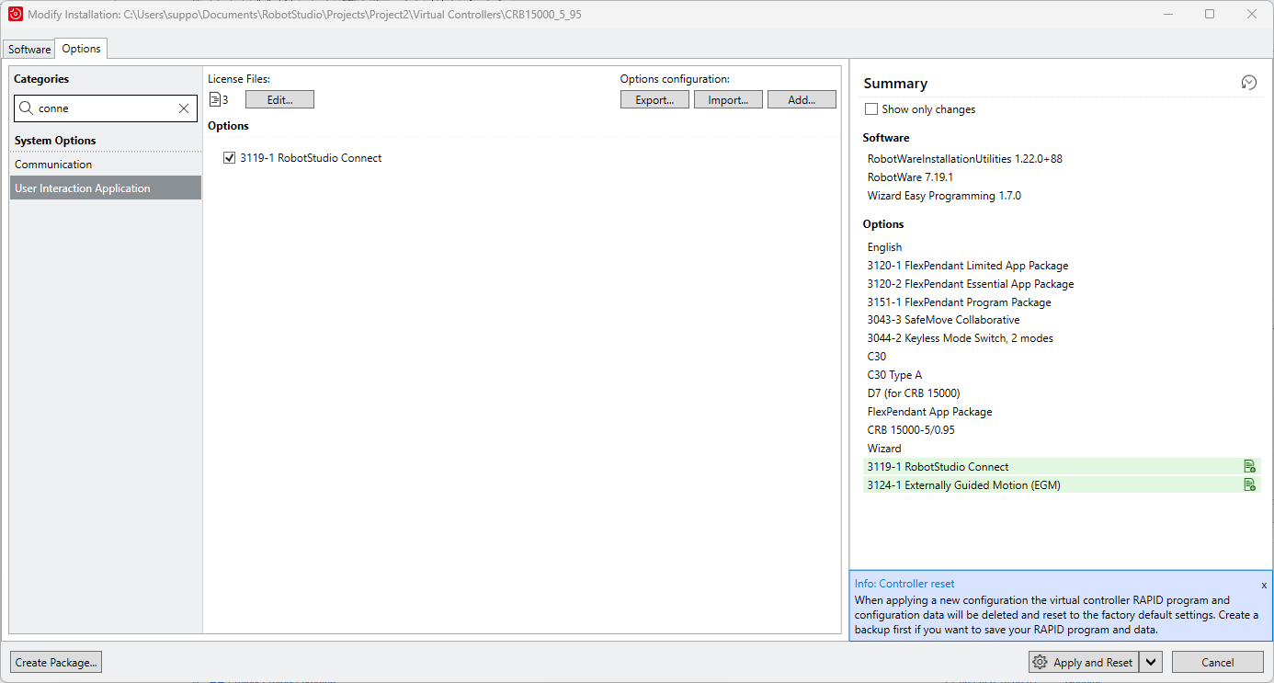1274x683 pixels.
Task: Click the history icon in Summary header
Action: coord(1248,83)
